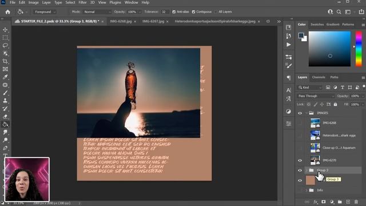
Task: Select the History Brush tool
Action: [5, 109]
